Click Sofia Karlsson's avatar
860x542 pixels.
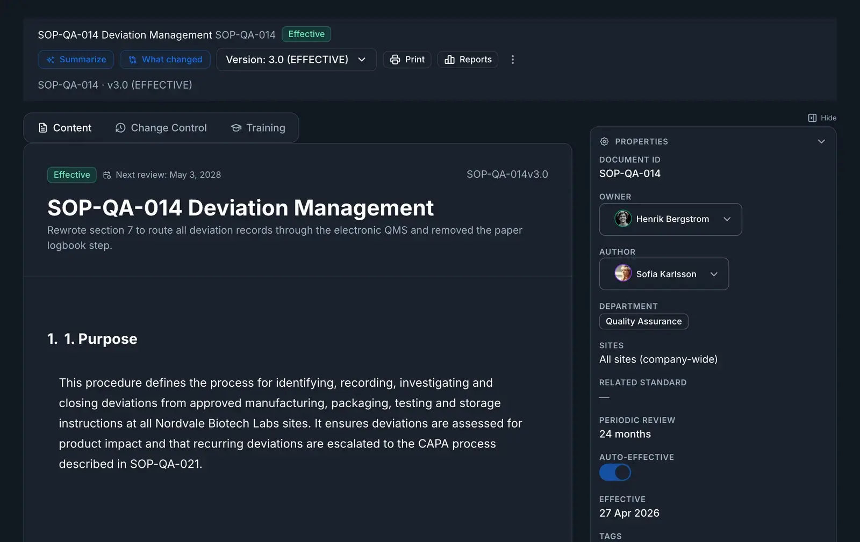[623, 273]
